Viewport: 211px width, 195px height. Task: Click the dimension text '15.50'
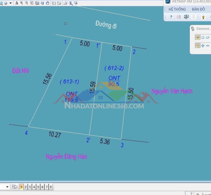(x=131, y=94)
